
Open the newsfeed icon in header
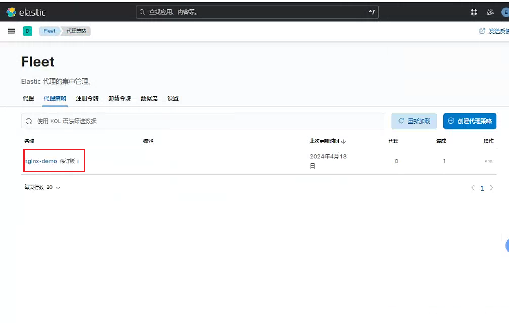(490, 12)
